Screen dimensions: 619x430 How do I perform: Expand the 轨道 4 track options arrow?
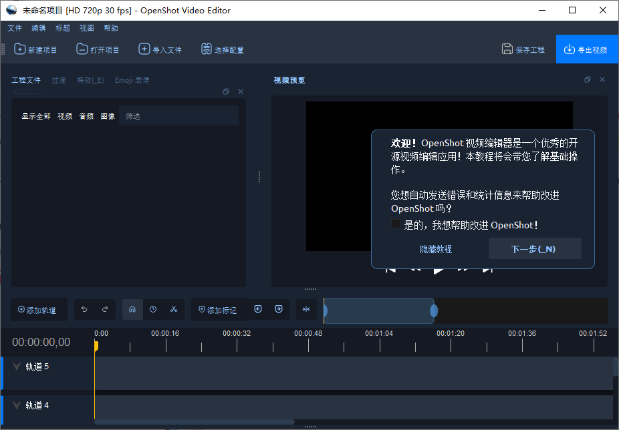(x=17, y=405)
